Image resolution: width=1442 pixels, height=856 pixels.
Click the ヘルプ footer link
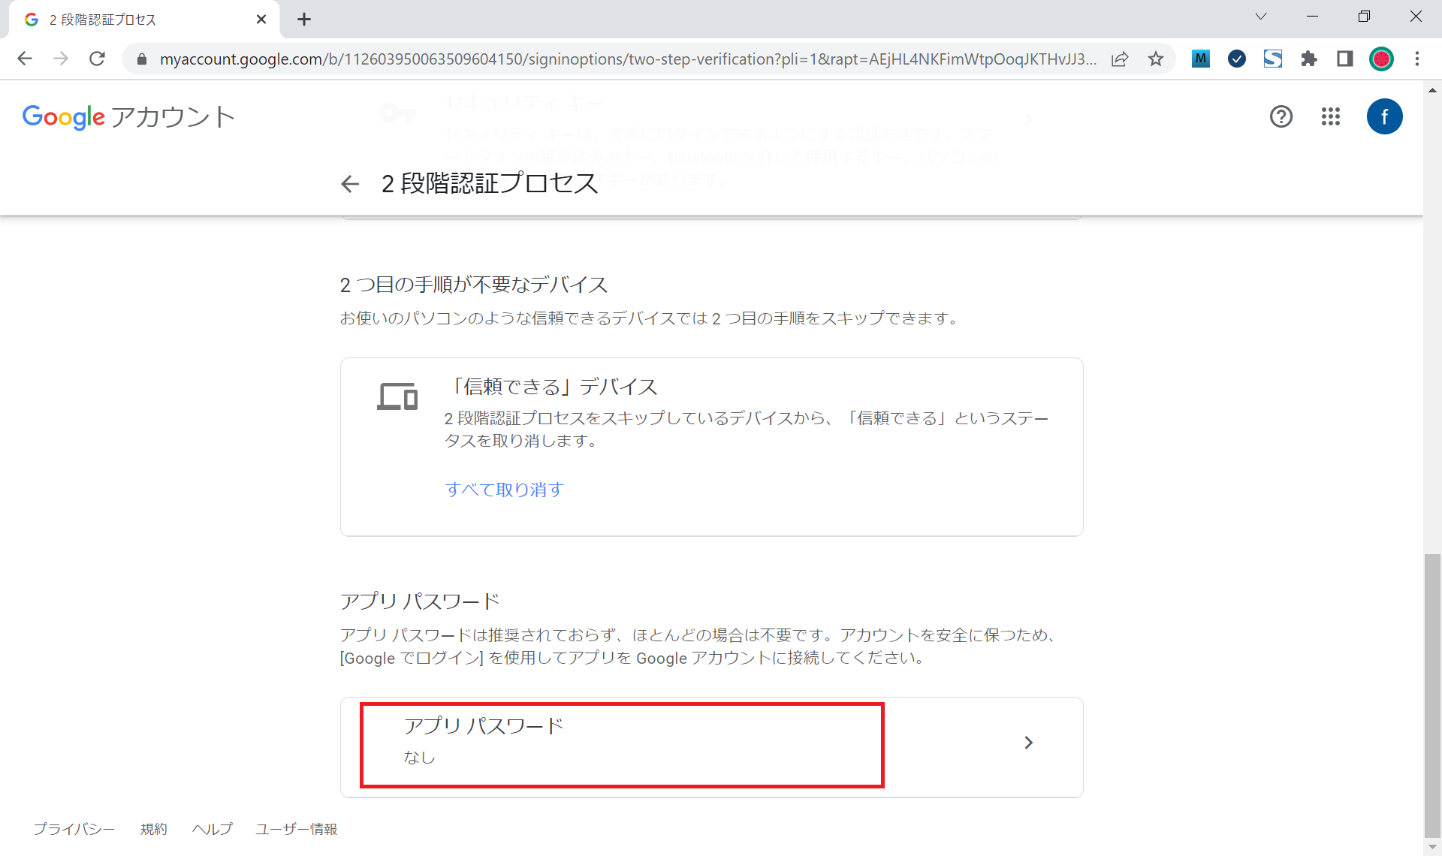pos(212,829)
